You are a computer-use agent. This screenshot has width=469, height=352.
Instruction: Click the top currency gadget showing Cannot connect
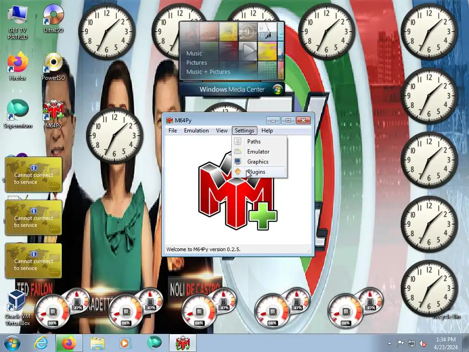pos(33,175)
